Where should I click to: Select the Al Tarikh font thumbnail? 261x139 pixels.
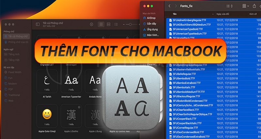pos(47,81)
